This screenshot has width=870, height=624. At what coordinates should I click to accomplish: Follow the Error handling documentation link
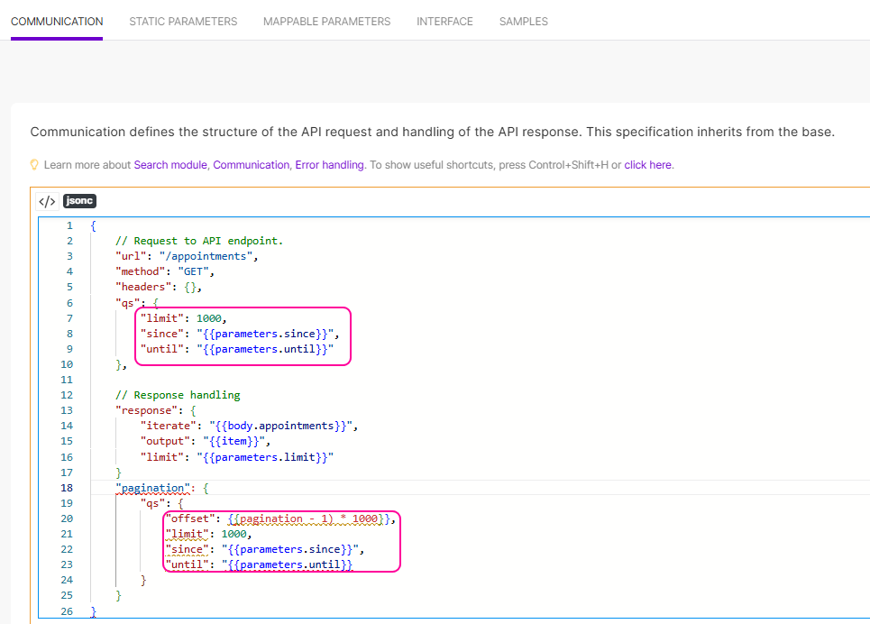tap(329, 165)
